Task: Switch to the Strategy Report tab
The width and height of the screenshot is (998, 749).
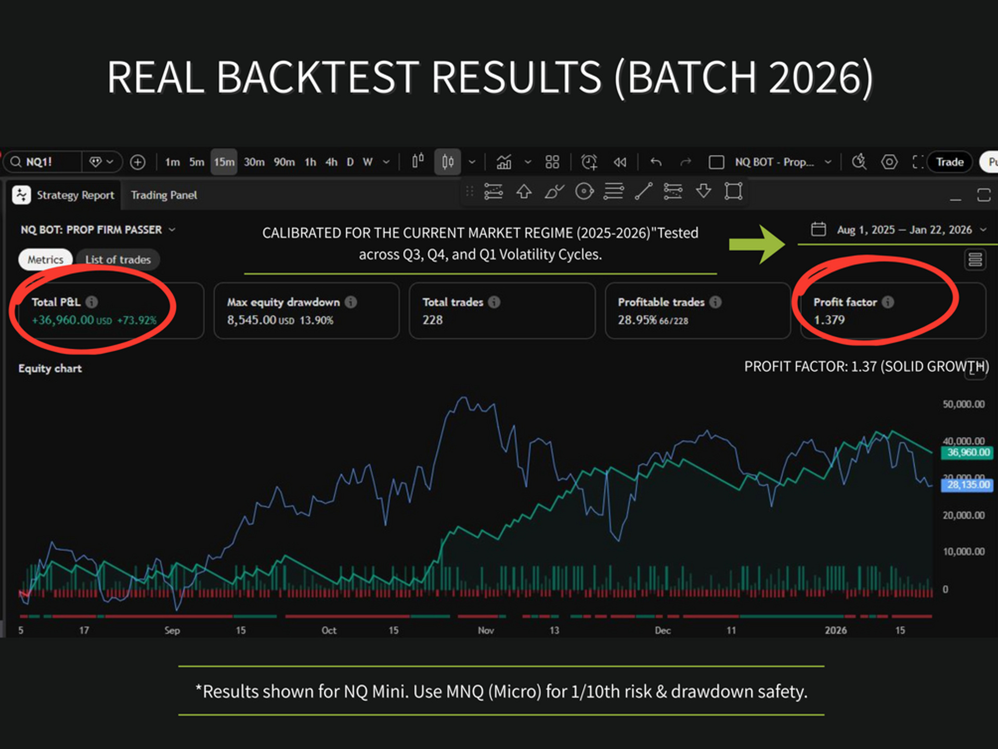Action: (x=64, y=195)
